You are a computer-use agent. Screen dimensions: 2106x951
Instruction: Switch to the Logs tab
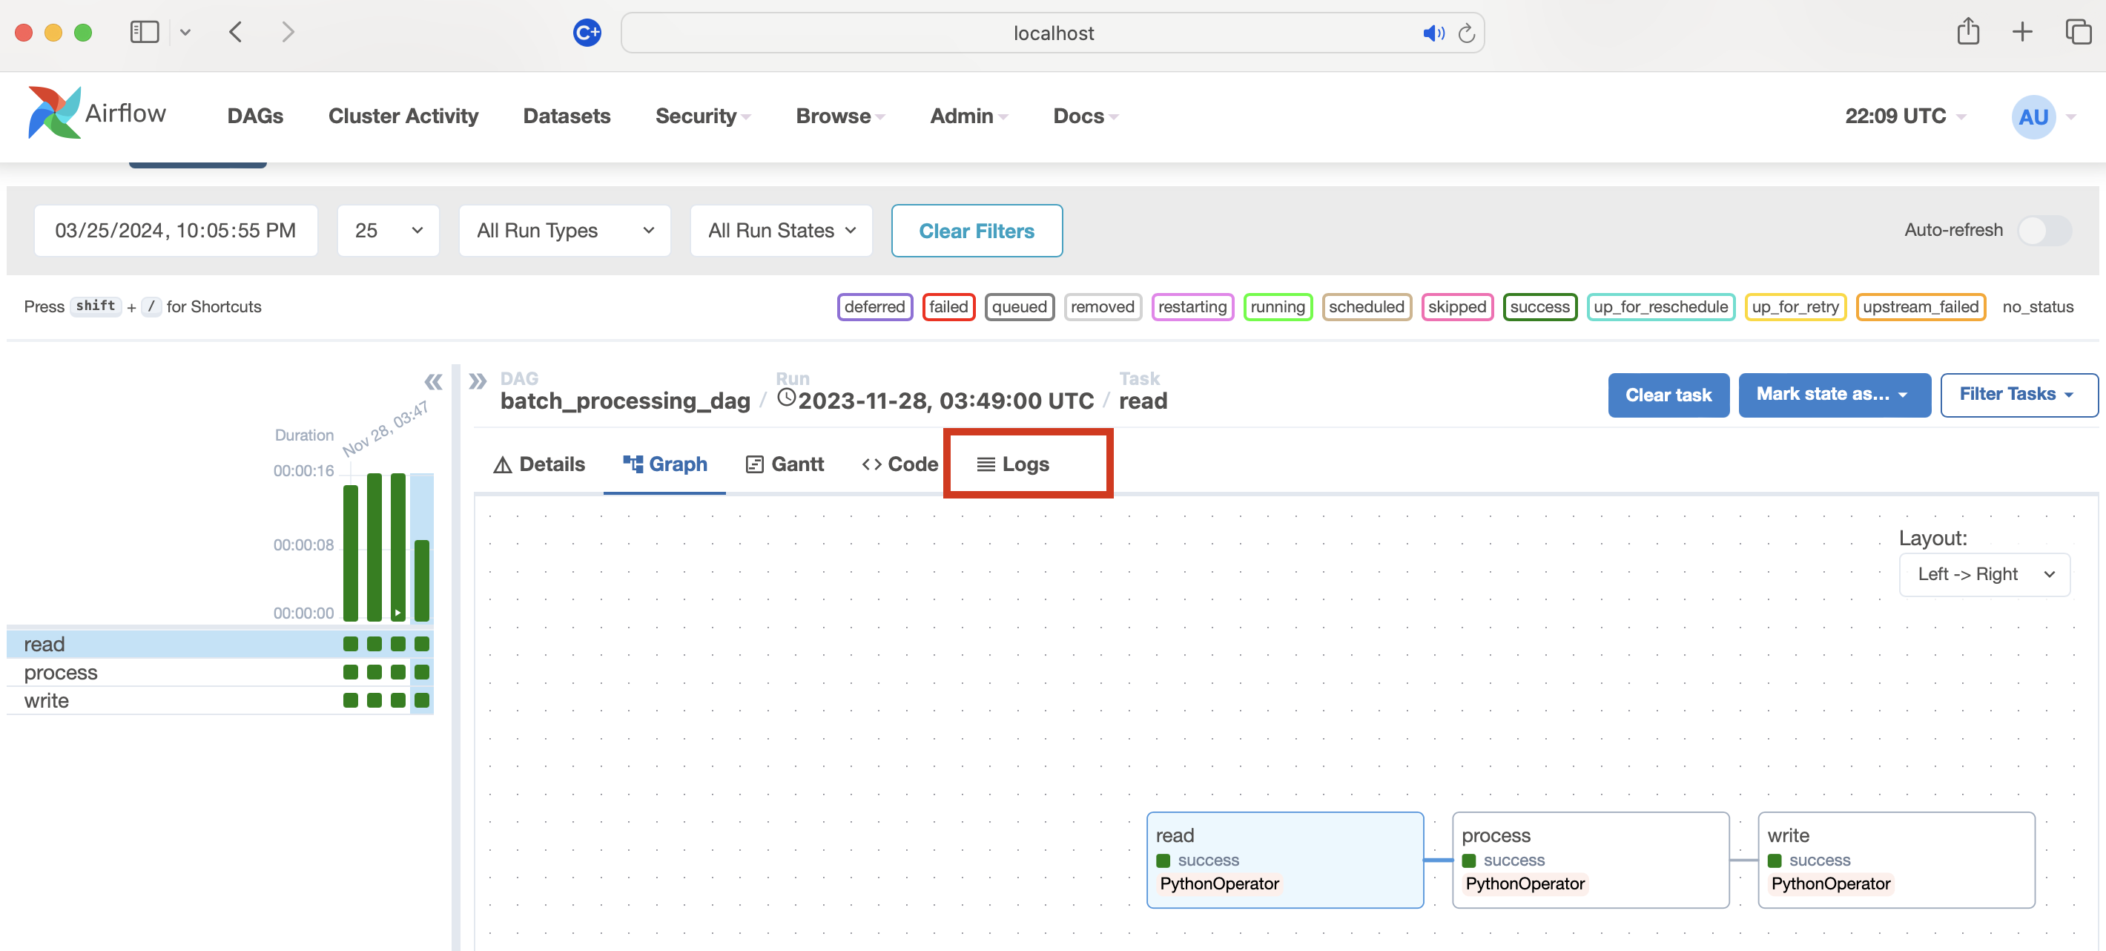click(1014, 464)
